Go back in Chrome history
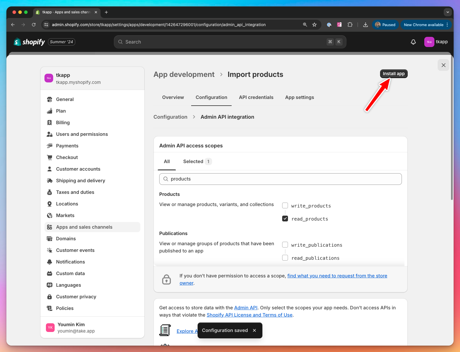Viewport: 460px width, 352px height. tap(13, 25)
